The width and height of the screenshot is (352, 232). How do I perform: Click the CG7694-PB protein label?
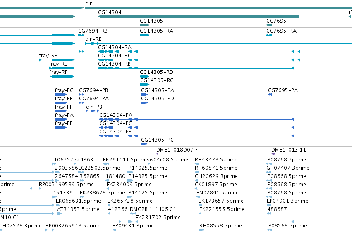(93, 90)
